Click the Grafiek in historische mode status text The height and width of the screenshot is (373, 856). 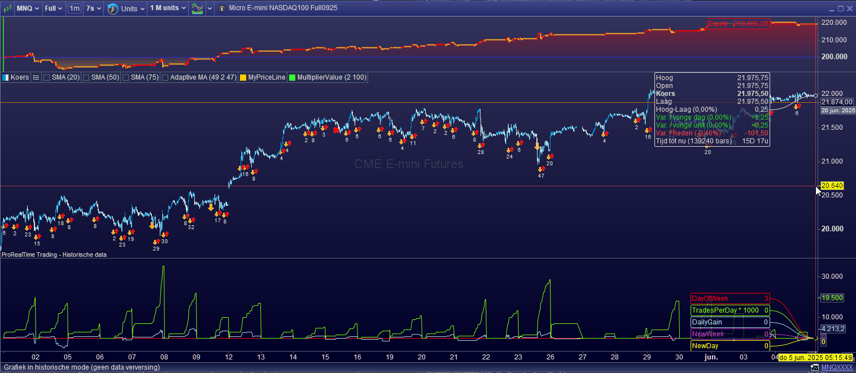[81, 367]
